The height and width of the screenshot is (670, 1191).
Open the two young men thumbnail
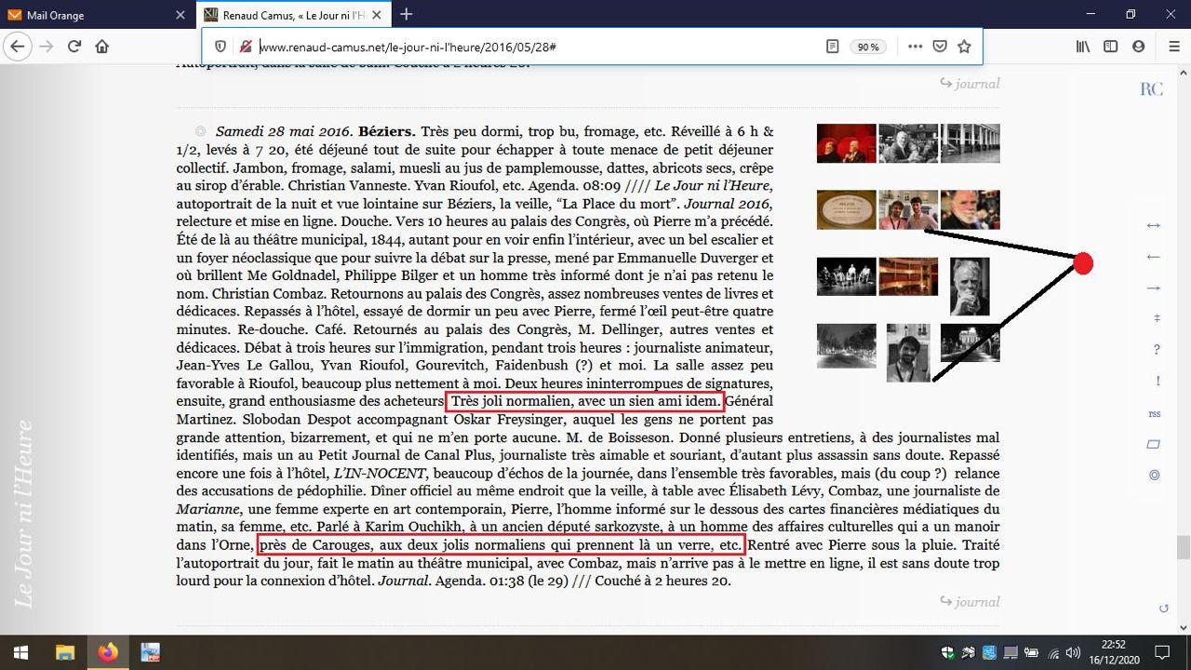tap(908, 209)
